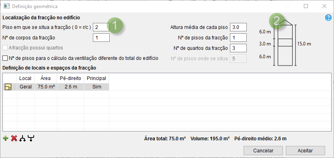Image resolution: width=334 pixels, height=158 pixels.
Task: Click the Cancelar button
Action: pos(263,150)
